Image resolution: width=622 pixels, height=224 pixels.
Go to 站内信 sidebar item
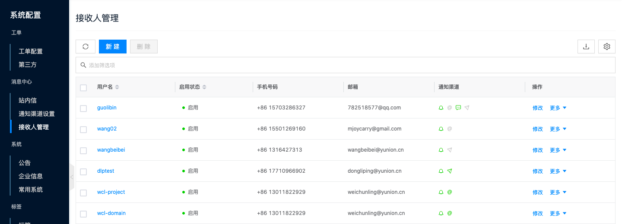28,100
